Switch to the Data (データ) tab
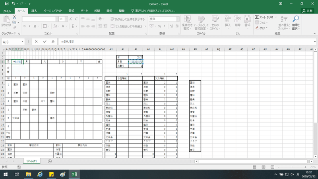Image resolution: width=318 pixels, height=179 pixels. [84, 11]
